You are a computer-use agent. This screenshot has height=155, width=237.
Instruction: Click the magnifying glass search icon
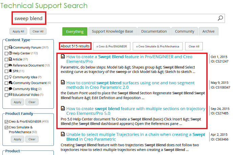(x=220, y=18)
